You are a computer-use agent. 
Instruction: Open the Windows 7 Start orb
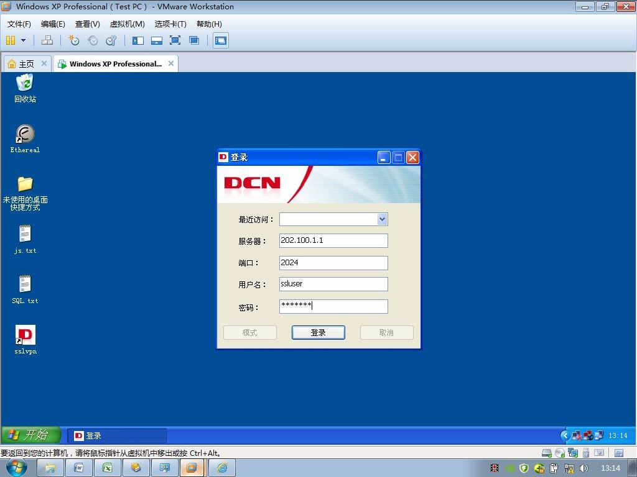[x=17, y=468]
